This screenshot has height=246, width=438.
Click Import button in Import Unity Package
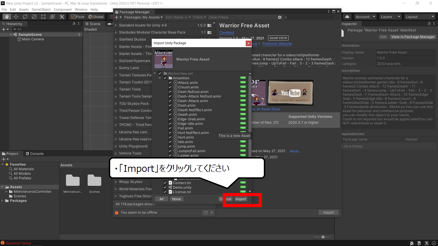point(241,199)
